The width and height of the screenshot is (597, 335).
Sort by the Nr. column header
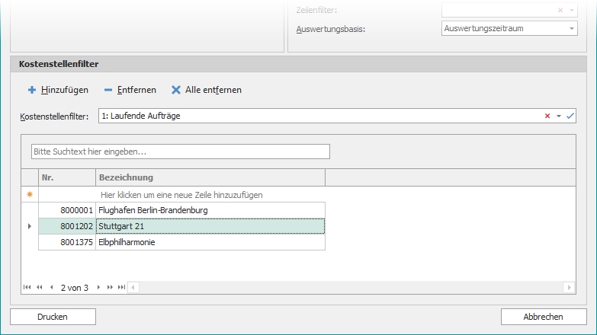[66, 177]
